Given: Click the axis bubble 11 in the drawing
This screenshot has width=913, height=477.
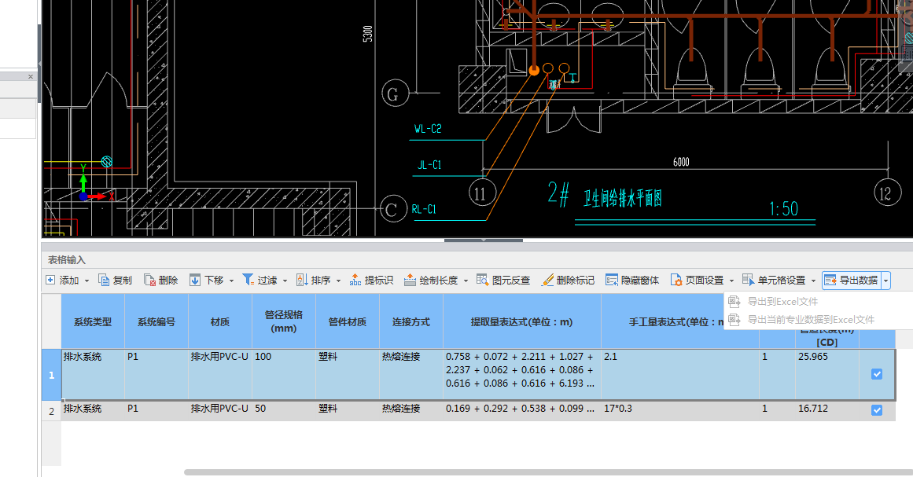Looking at the screenshot, I should pos(481,193).
